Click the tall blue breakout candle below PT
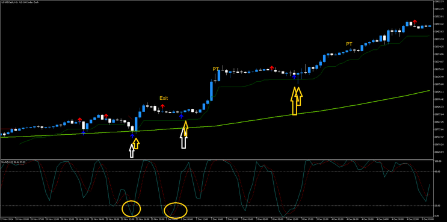 point(212,91)
